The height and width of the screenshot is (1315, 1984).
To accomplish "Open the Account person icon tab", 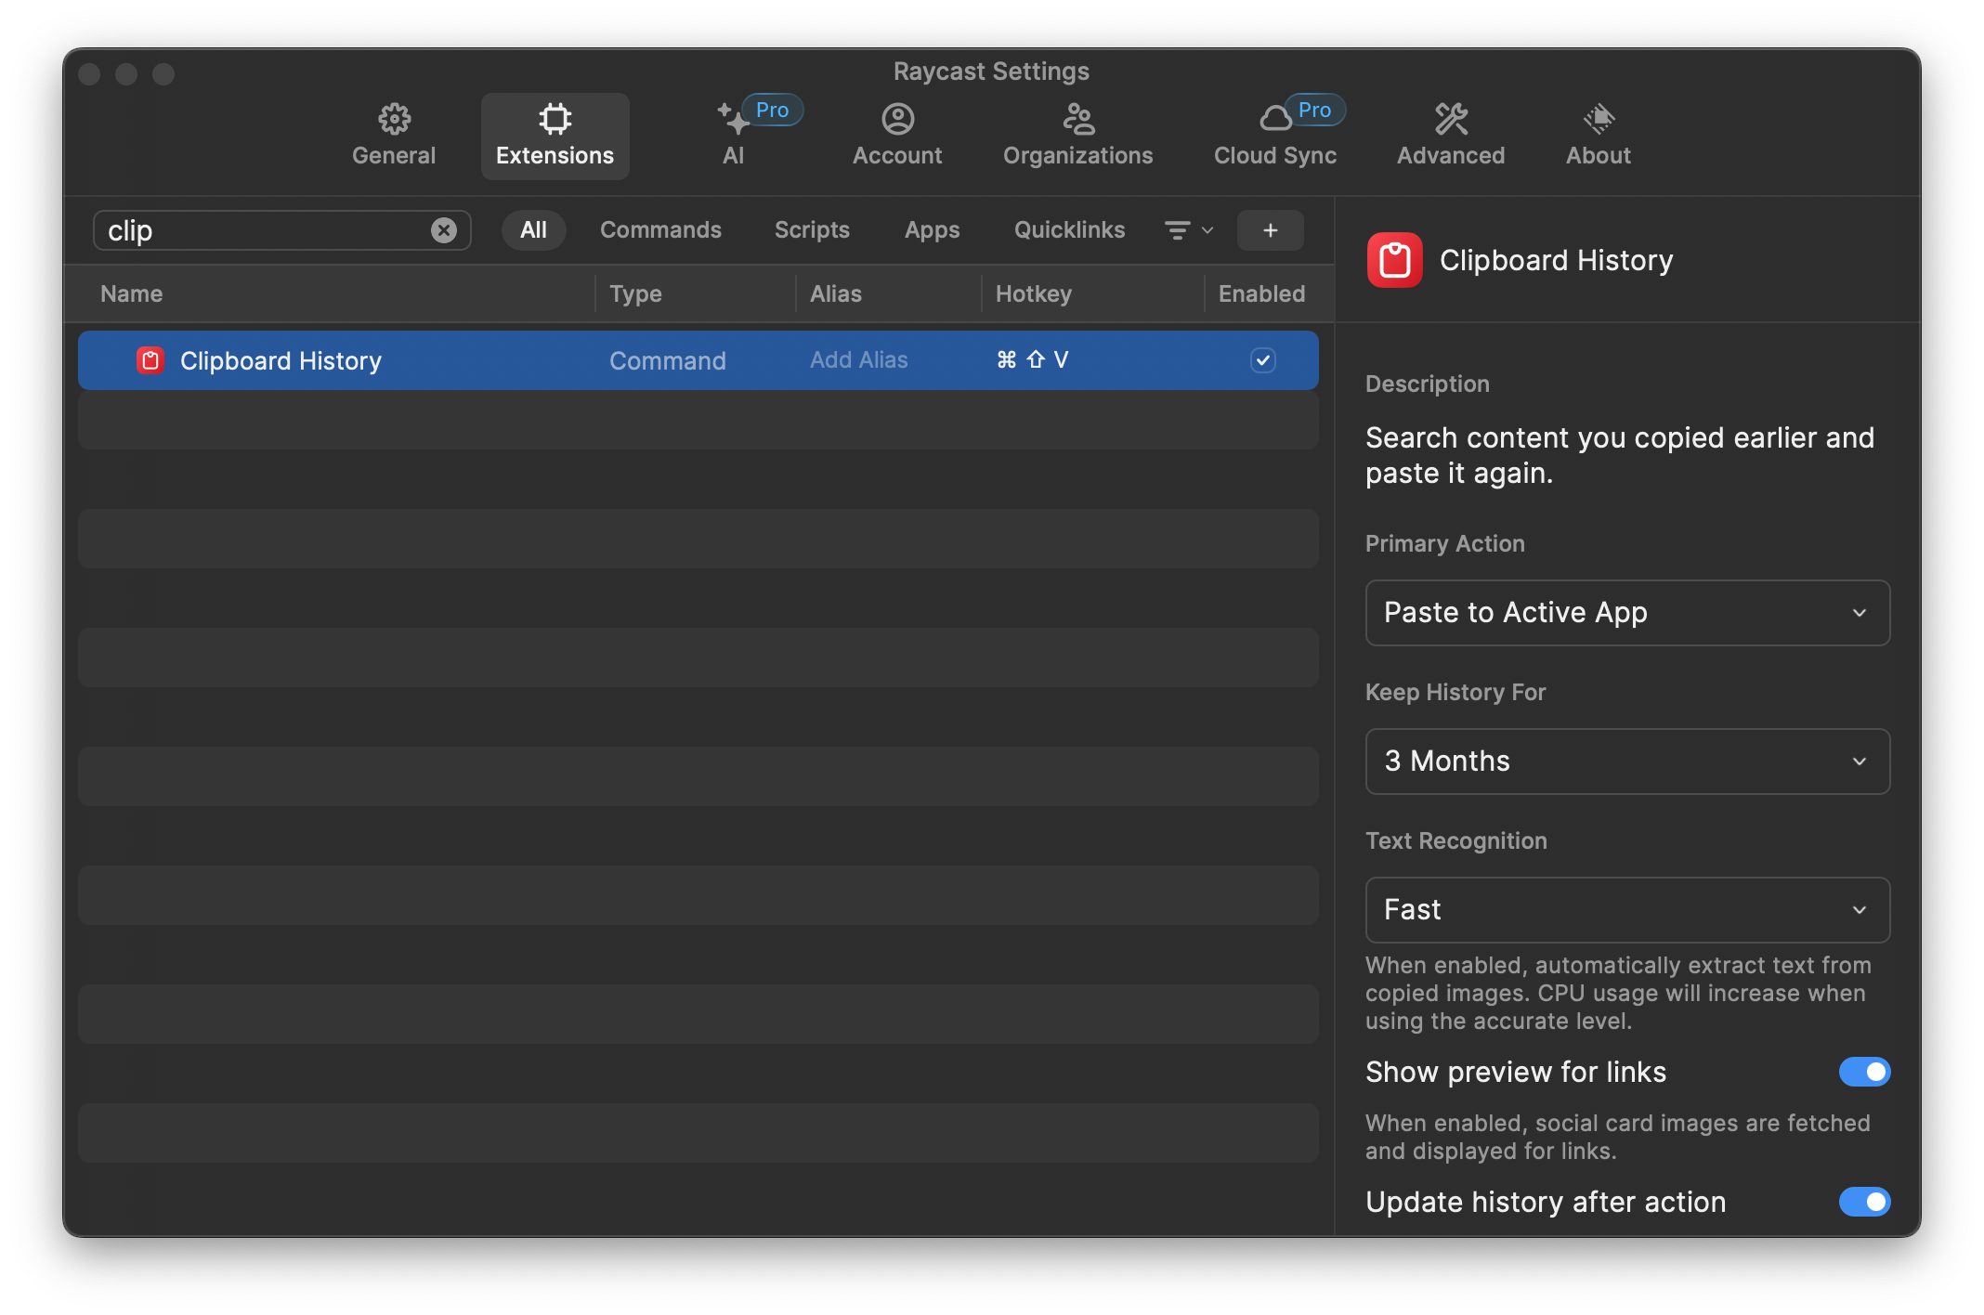I will point(897,135).
